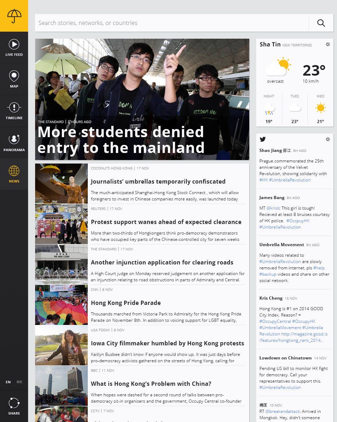Open the Map view
Screen dimensions: 337x422
coord(14,79)
